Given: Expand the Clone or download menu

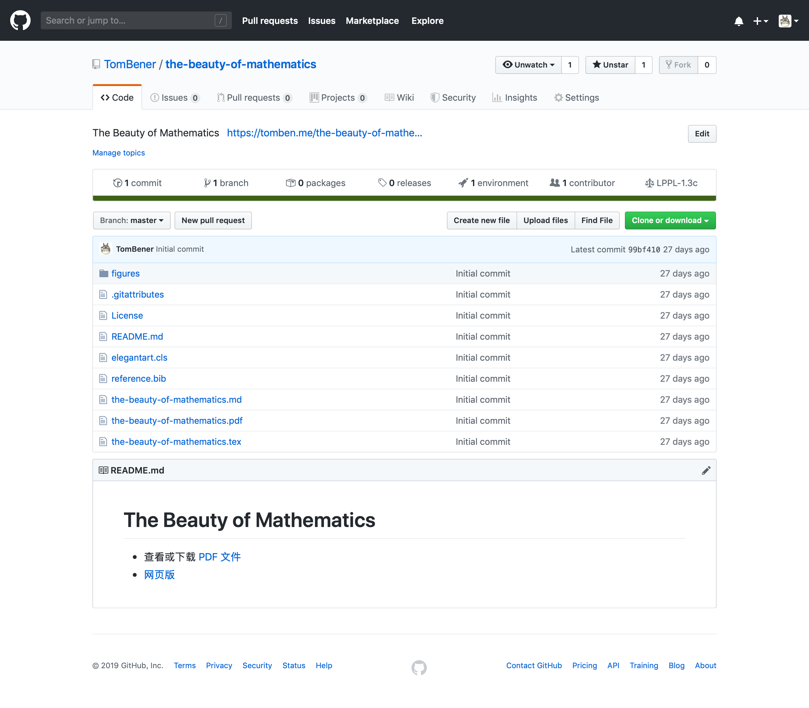Looking at the screenshot, I should tap(670, 220).
